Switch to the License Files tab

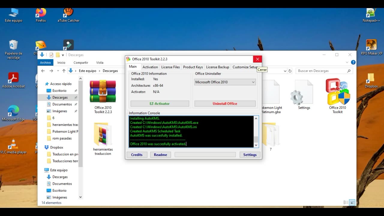coord(170,67)
